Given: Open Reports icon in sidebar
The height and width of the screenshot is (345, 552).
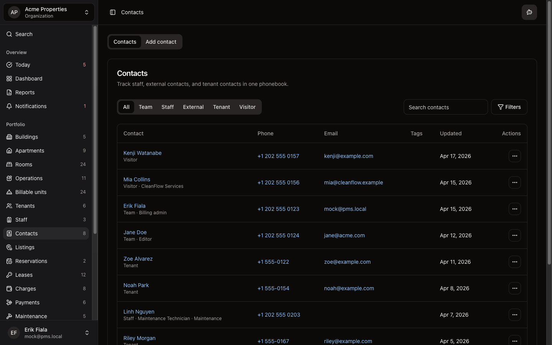Looking at the screenshot, I should 9,92.
